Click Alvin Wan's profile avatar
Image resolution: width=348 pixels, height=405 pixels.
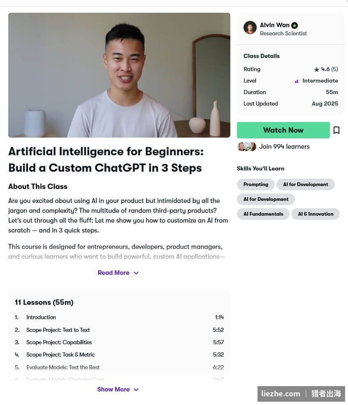point(250,28)
